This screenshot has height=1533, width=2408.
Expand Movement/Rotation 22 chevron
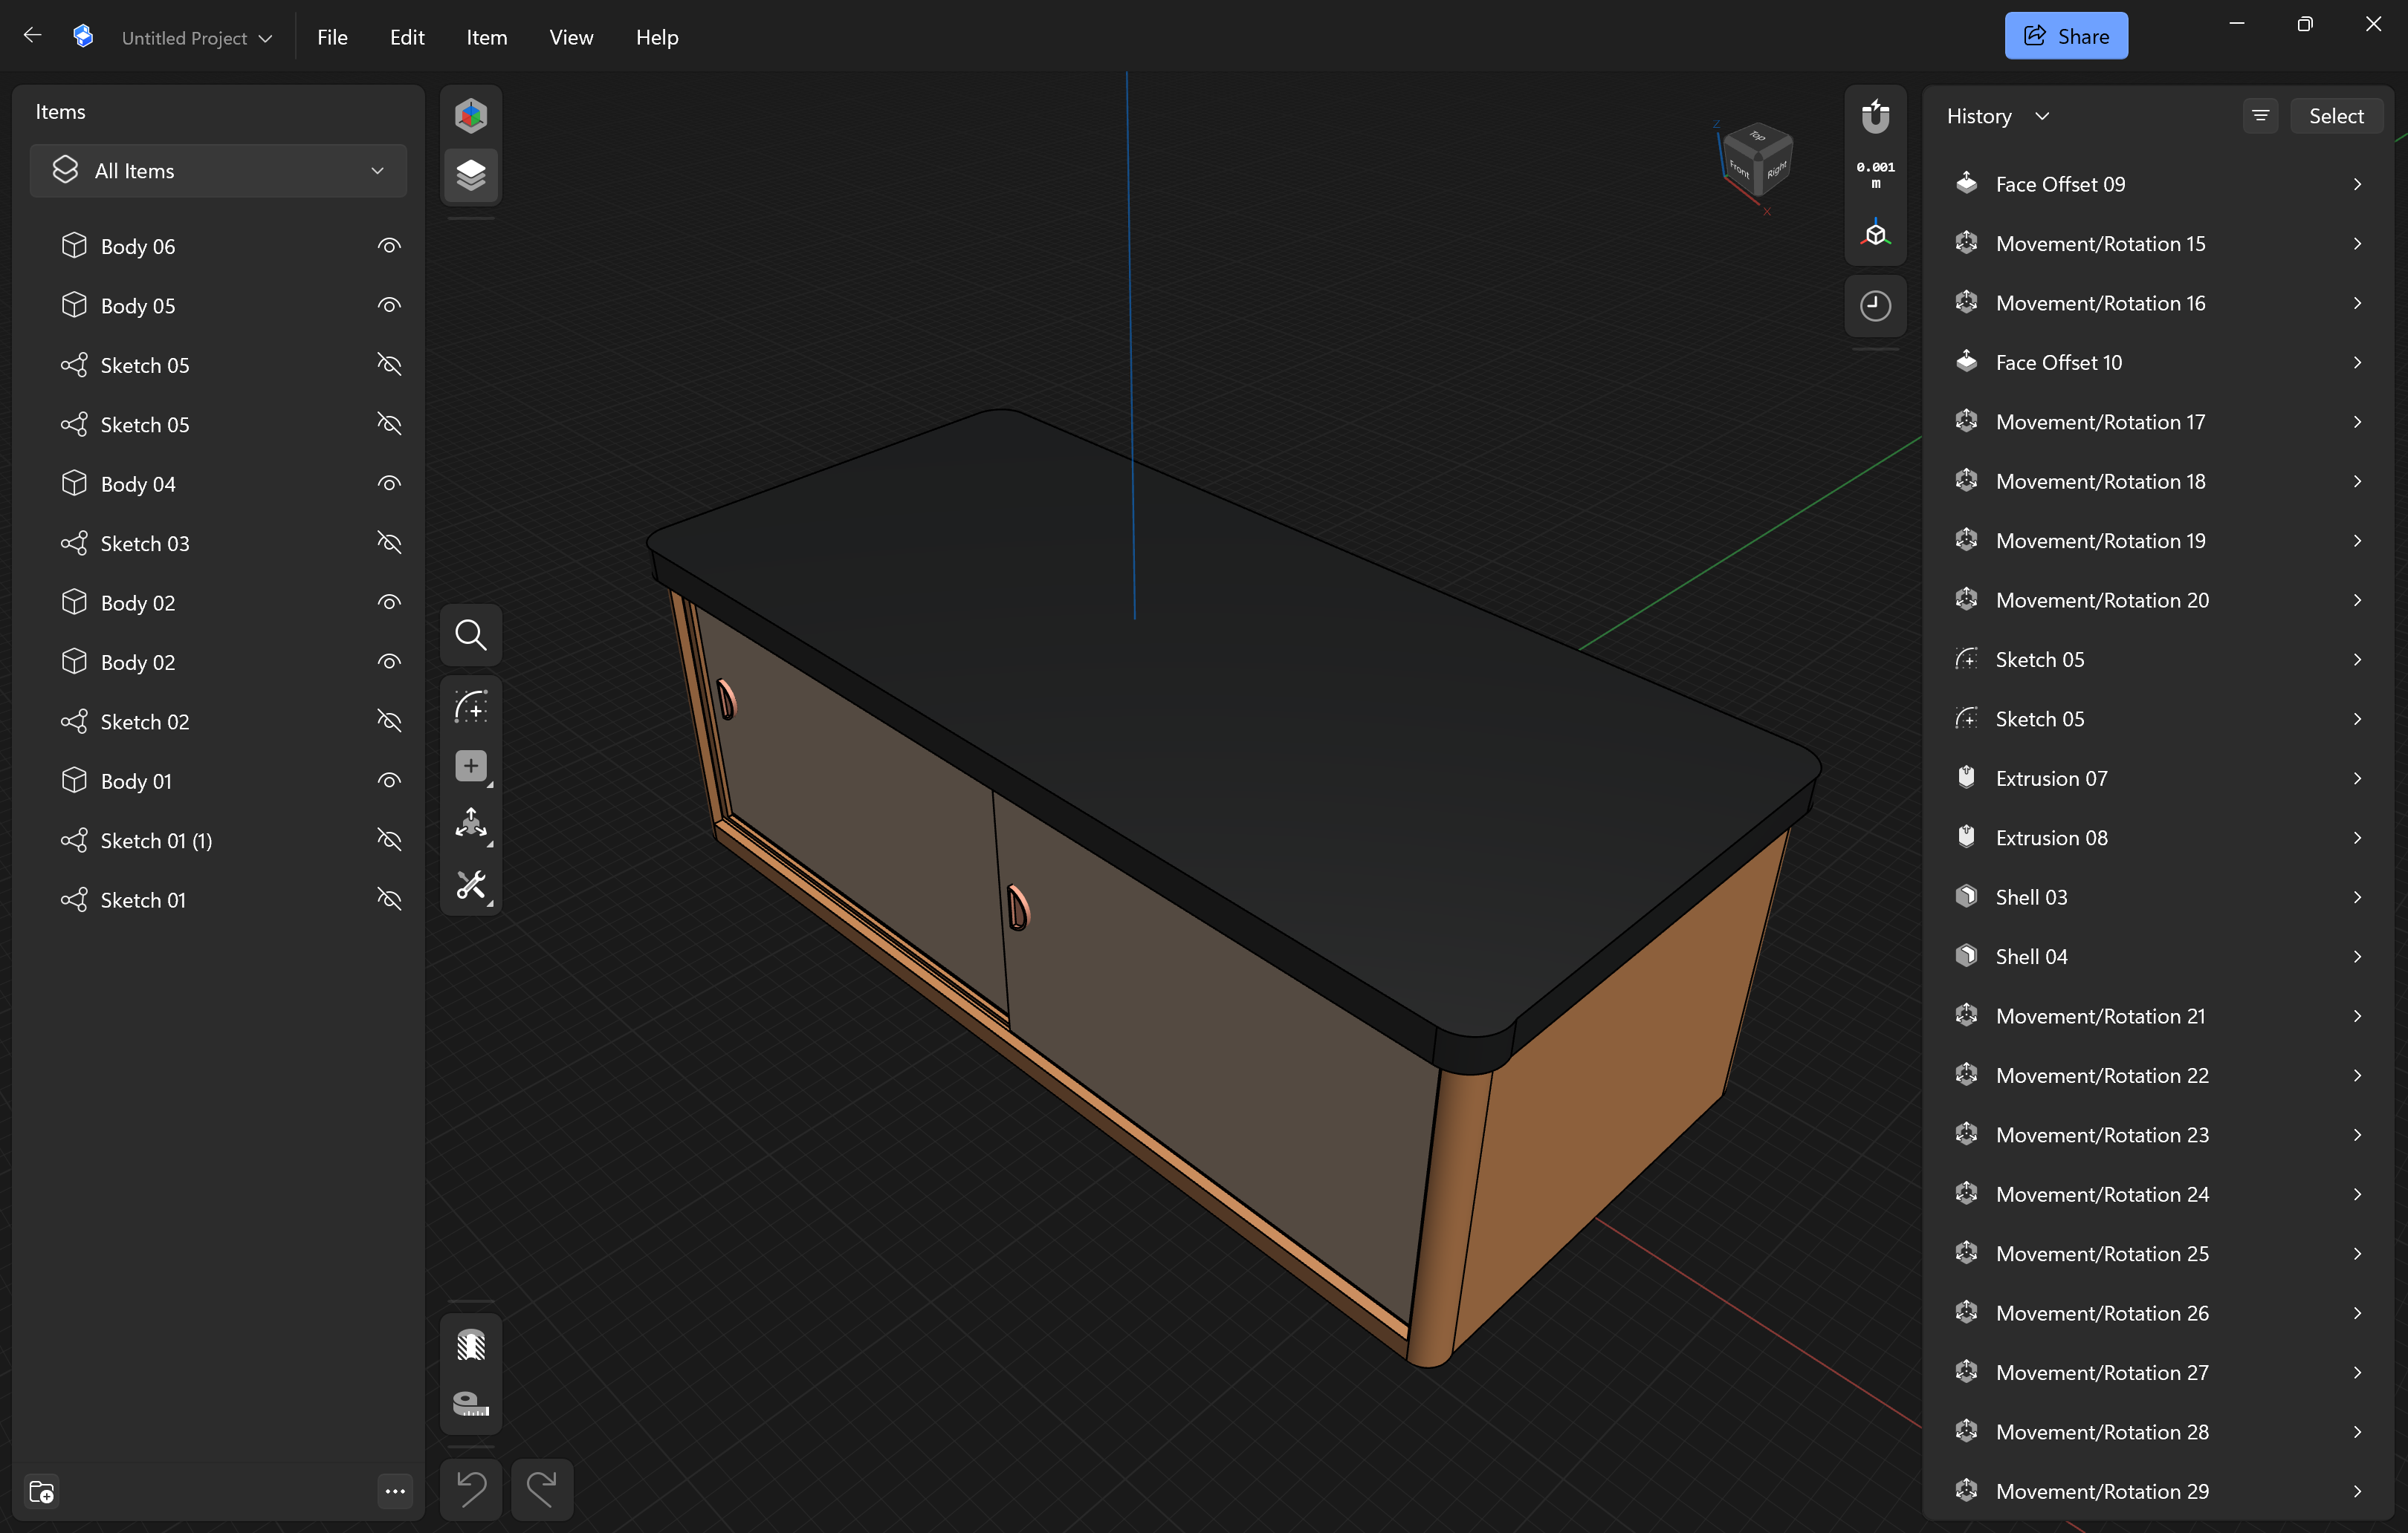2357,1075
